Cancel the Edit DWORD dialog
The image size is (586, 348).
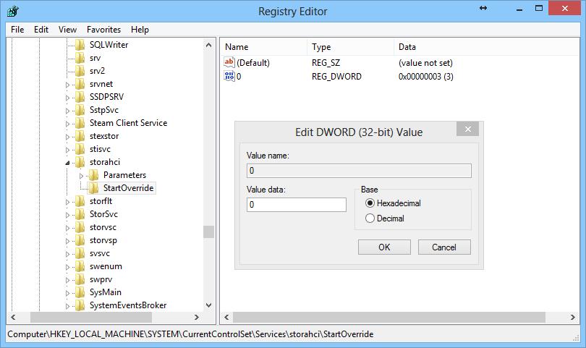[444, 247]
